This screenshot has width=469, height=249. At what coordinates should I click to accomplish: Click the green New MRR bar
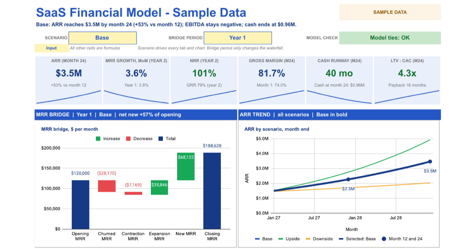coord(186,166)
